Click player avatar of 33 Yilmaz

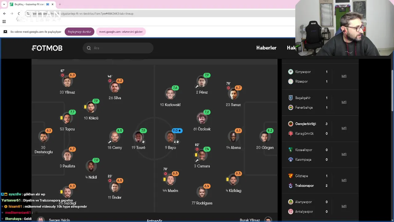pyautogui.click(x=67, y=82)
